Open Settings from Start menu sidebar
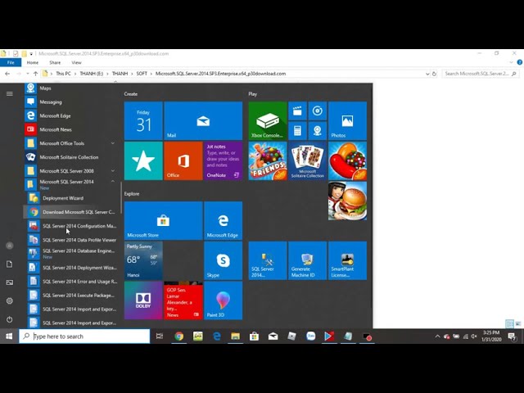The image size is (524, 393). pyautogui.click(x=9, y=300)
